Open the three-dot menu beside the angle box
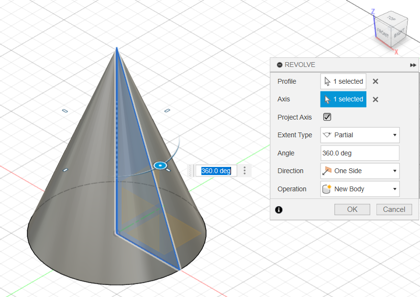The width and height of the screenshot is (420, 297). pyautogui.click(x=244, y=171)
